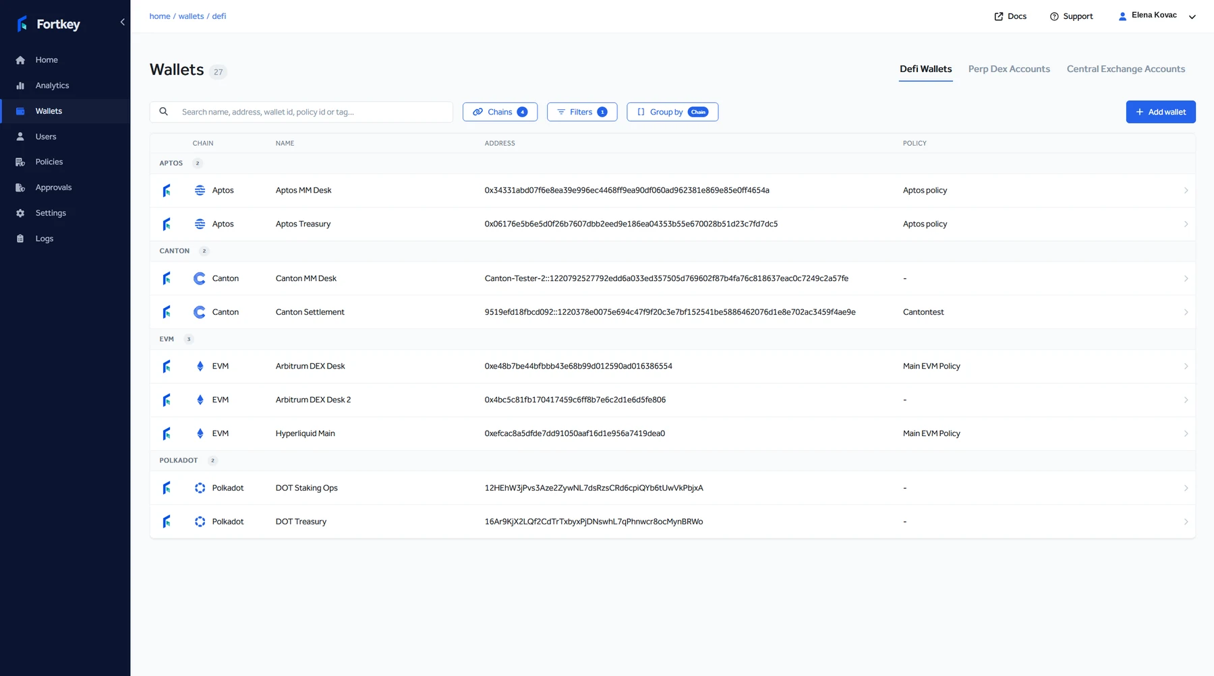This screenshot has height=676, width=1214.
Task: Click the Approvals sidebar icon
Action: [x=20, y=187]
